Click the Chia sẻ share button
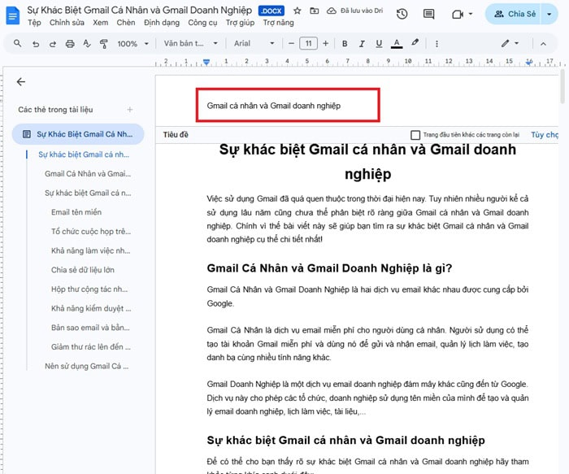This screenshot has width=569, height=474. click(514, 14)
